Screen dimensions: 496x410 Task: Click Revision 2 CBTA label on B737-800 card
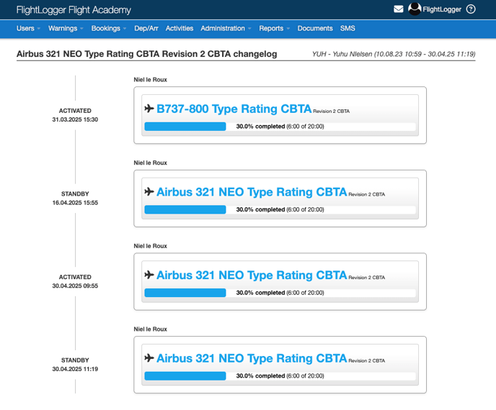point(331,111)
